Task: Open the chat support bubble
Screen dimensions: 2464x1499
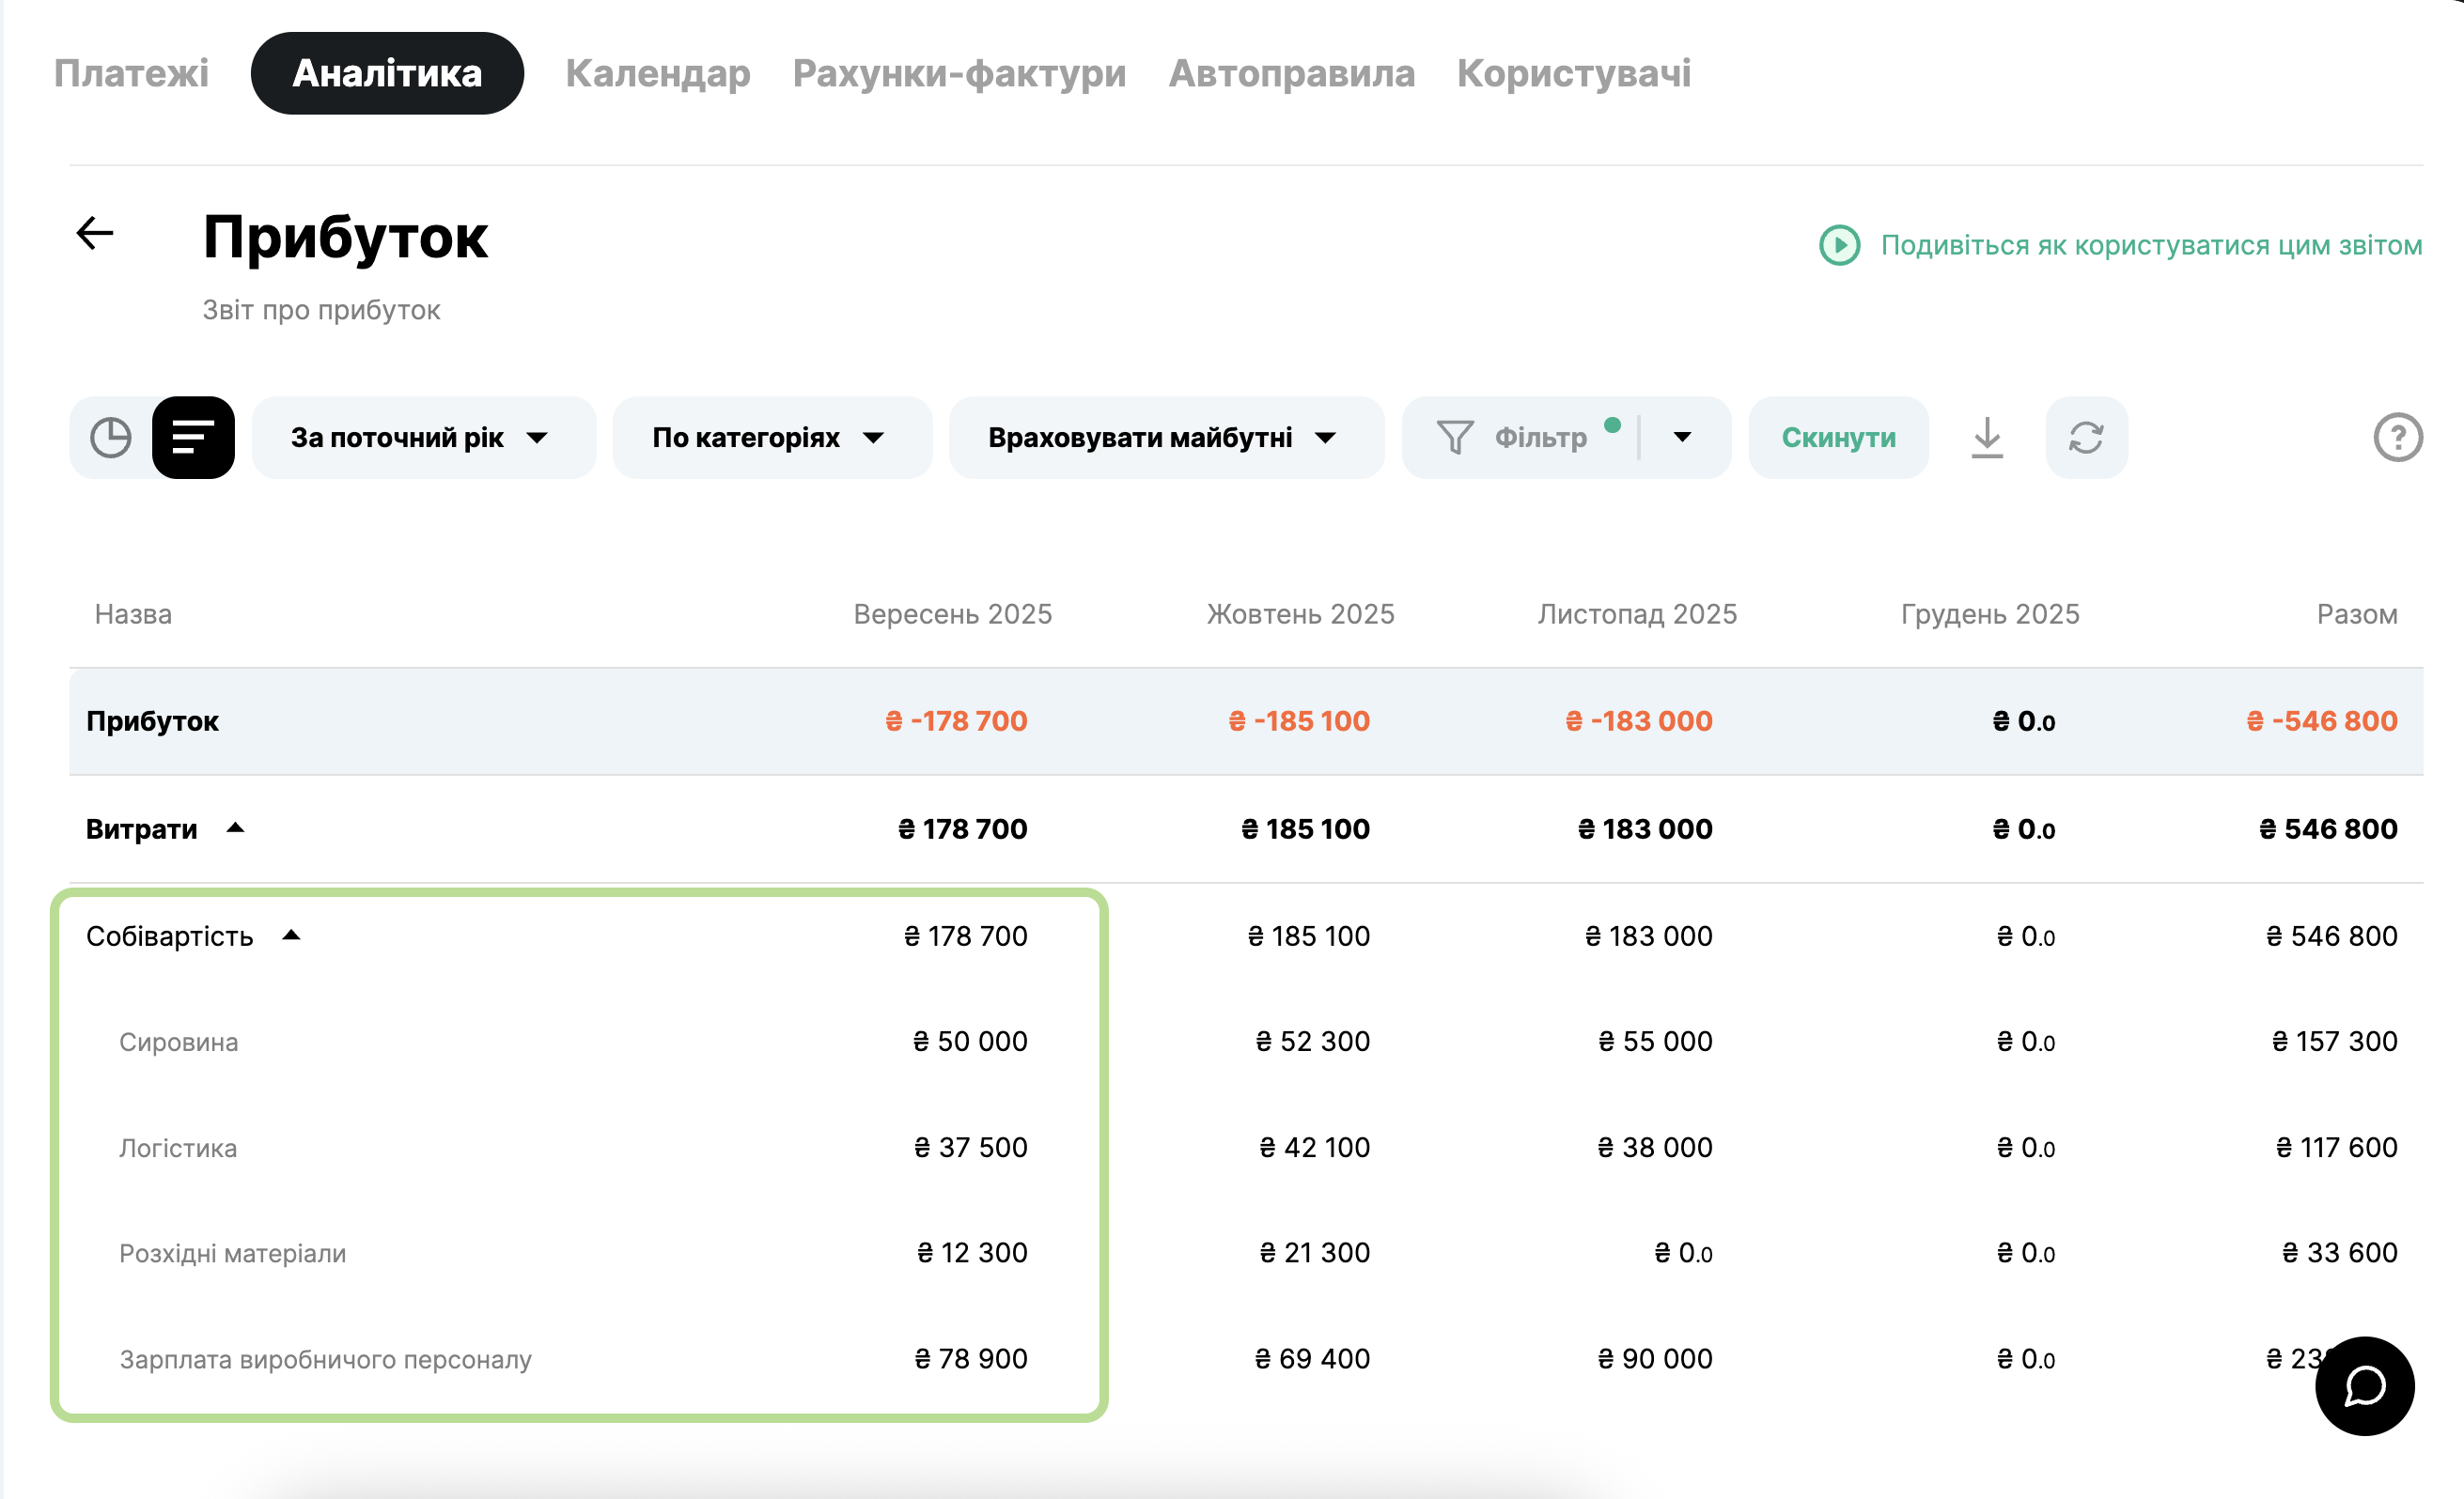Action: pyautogui.click(x=2364, y=1386)
